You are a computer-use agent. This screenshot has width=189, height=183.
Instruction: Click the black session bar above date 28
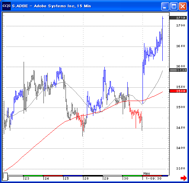tap(93, 176)
